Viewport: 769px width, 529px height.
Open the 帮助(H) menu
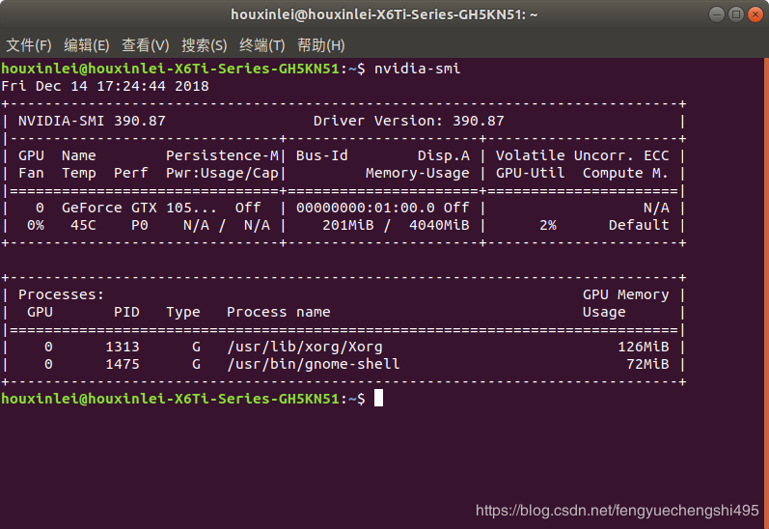click(320, 45)
